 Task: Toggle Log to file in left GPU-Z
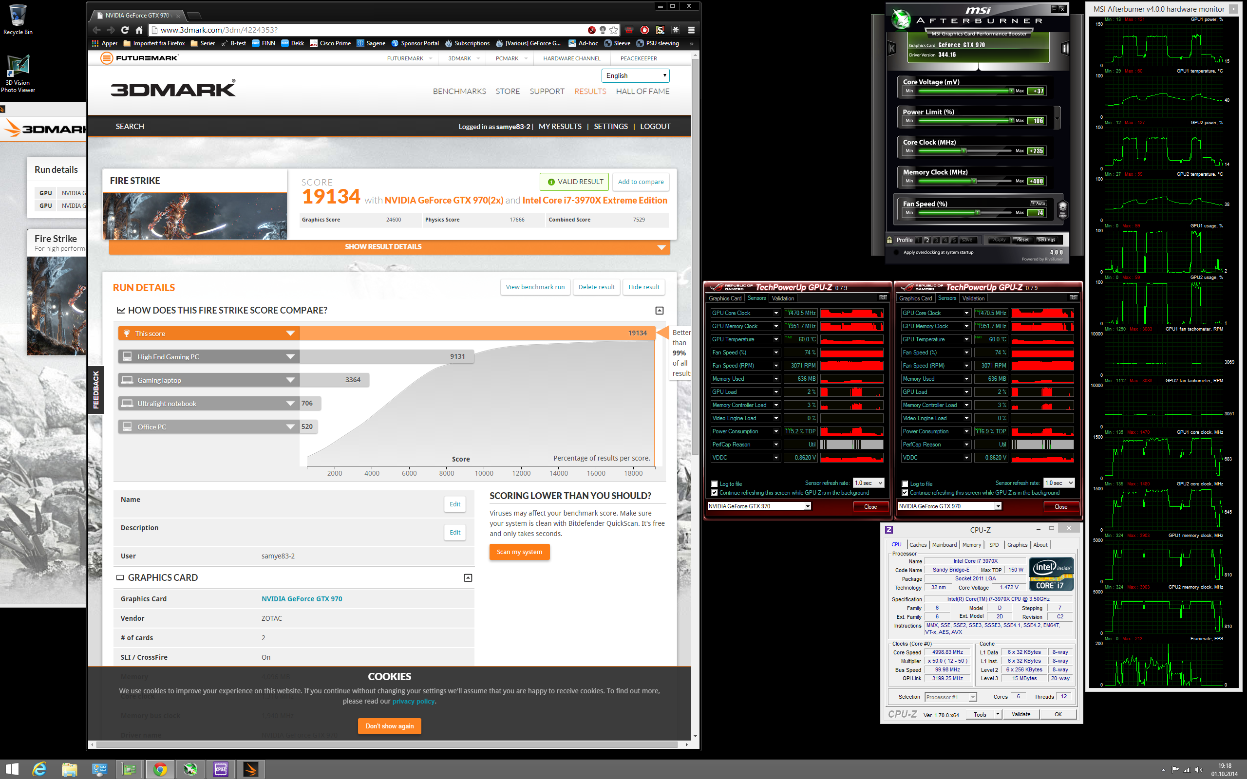point(714,484)
